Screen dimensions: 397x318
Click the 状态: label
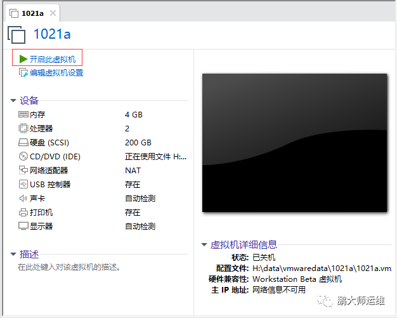240,258
